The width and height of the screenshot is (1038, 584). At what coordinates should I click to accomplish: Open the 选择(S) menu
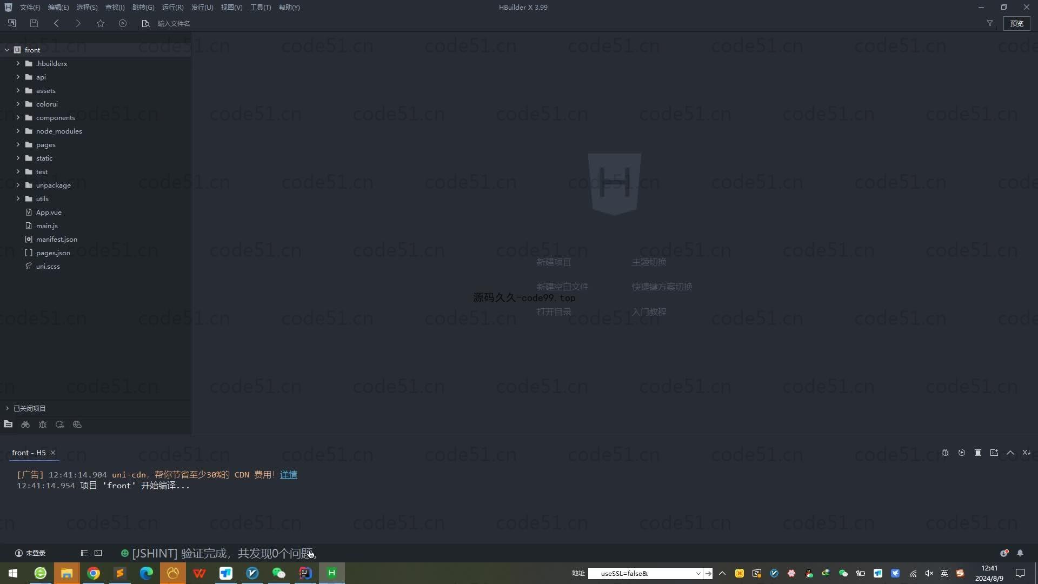87,7
